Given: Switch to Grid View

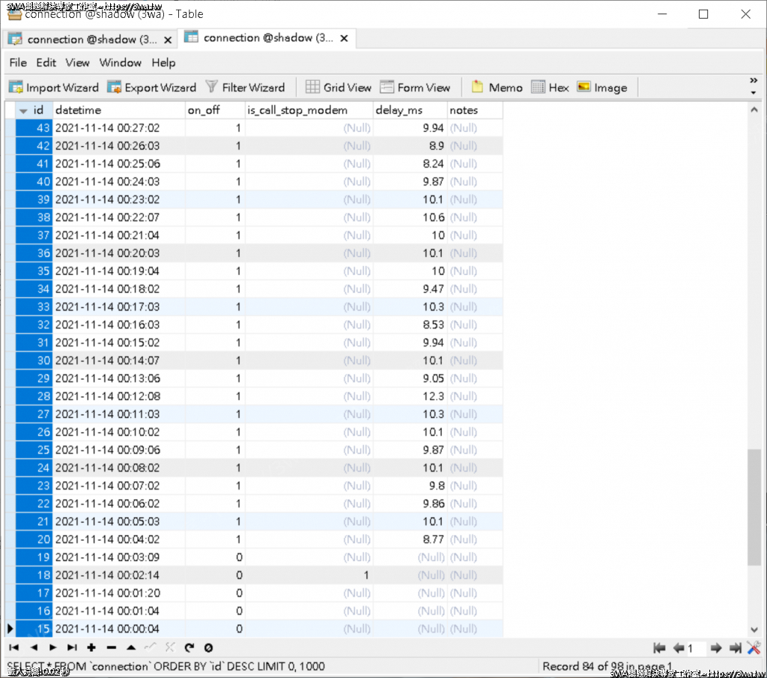Looking at the screenshot, I should (339, 88).
